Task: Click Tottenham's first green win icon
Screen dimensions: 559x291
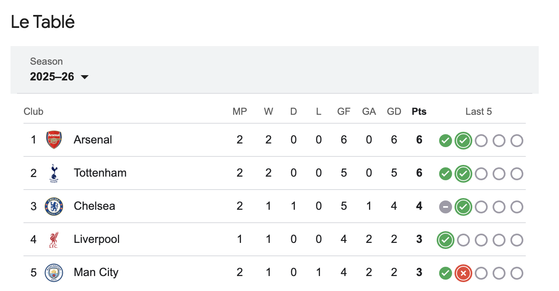Action: (445, 174)
